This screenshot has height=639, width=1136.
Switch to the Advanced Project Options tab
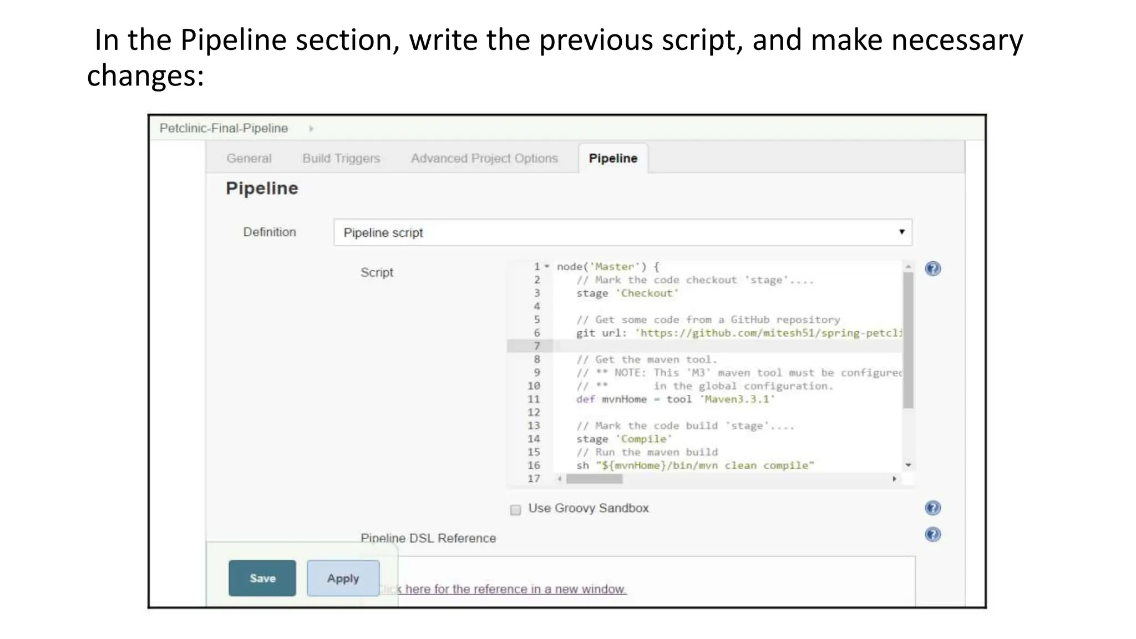[x=484, y=159]
